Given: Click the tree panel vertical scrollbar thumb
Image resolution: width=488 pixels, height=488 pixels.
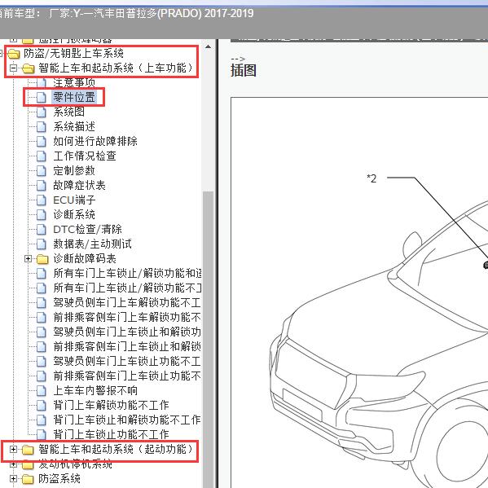Looking at the screenshot, I should (209, 339).
